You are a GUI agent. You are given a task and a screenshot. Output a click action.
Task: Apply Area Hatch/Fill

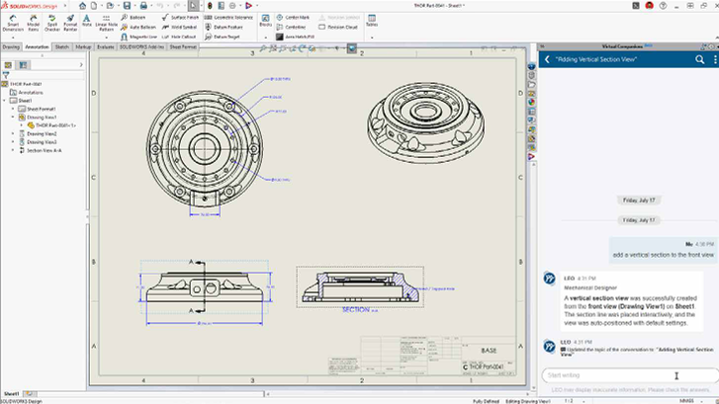[x=296, y=37]
